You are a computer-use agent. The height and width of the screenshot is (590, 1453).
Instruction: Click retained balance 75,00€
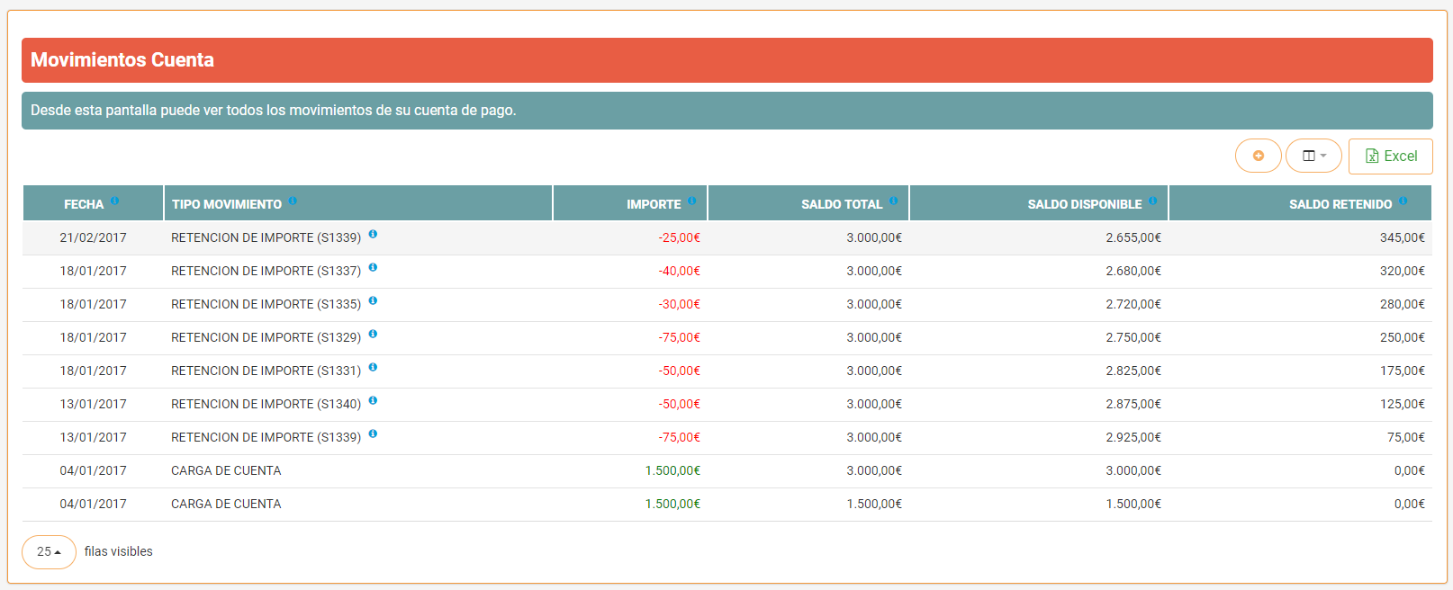[1406, 437]
